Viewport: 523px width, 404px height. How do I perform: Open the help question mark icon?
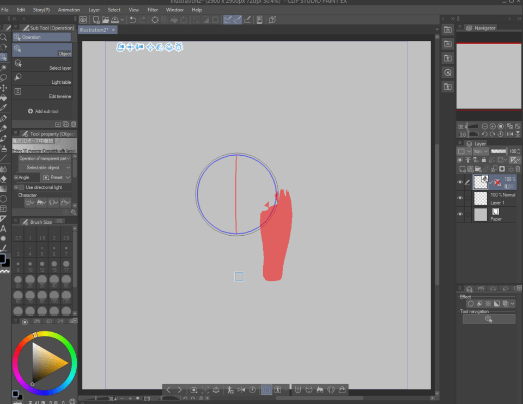pos(272,20)
